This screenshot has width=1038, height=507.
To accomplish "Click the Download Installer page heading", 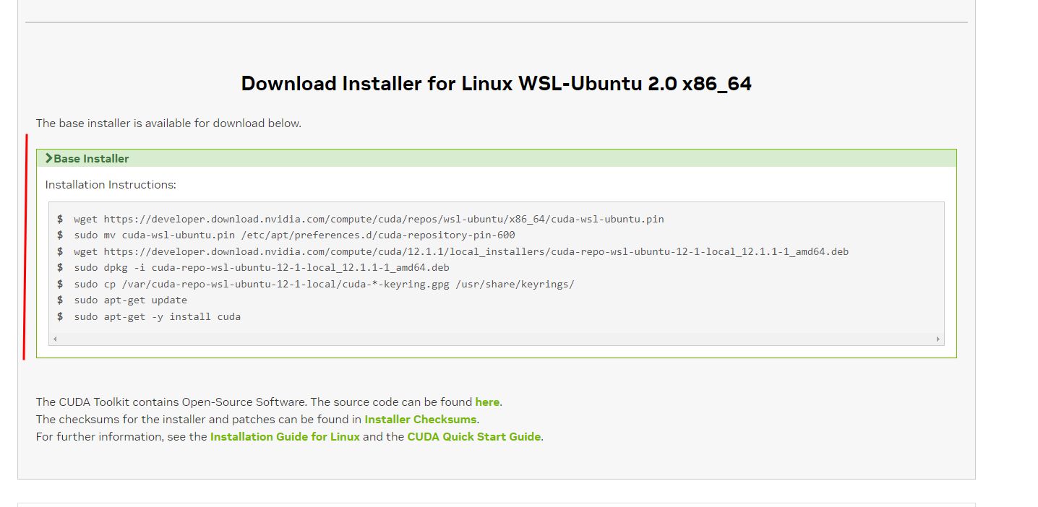I will (x=496, y=83).
